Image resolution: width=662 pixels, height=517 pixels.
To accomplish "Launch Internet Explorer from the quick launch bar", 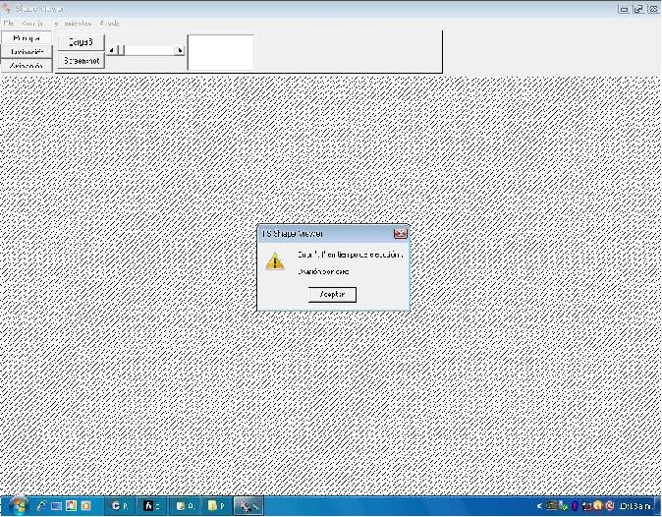I will point(41,506).
